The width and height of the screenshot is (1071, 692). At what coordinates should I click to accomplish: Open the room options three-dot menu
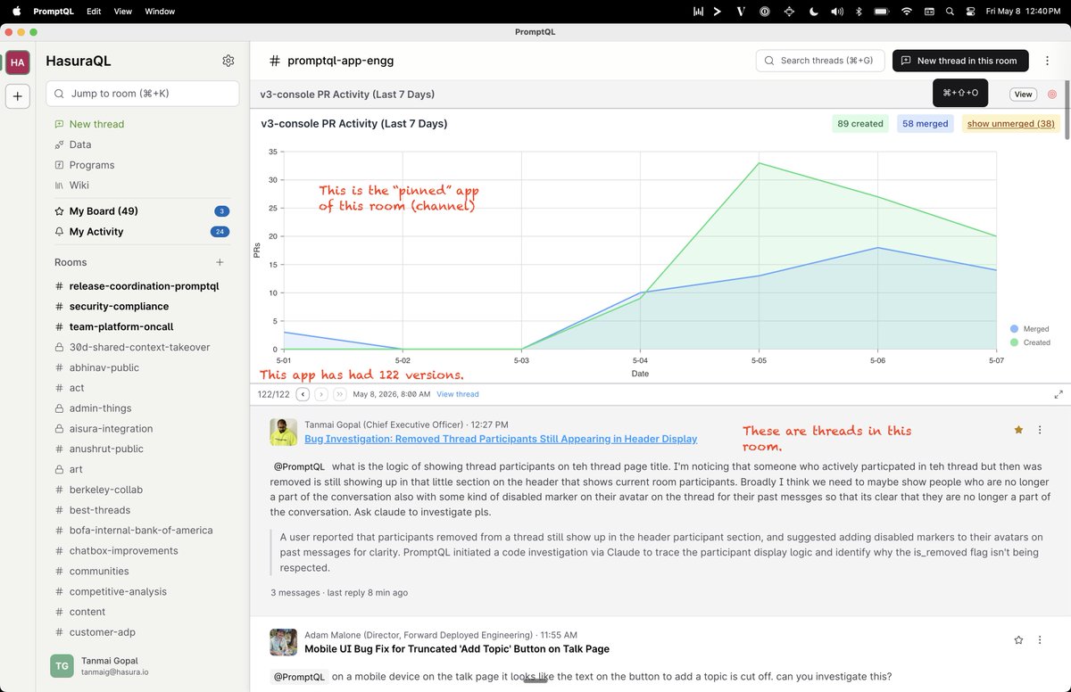pos(1045,61)
